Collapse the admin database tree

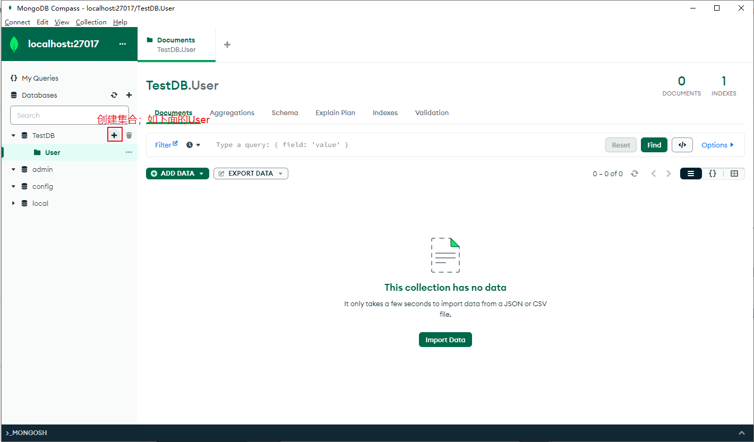pos(13,169)
